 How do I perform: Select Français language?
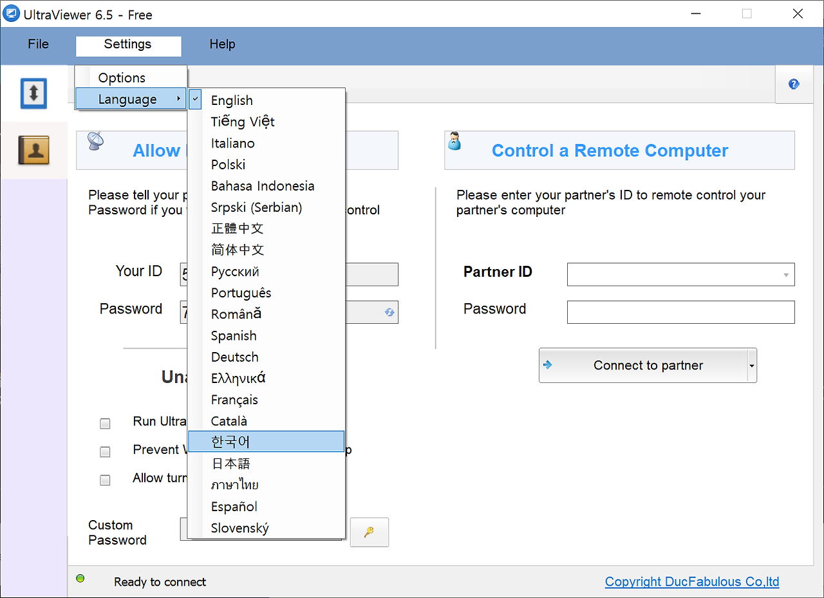pyautogui.click(x=267, y=400)
